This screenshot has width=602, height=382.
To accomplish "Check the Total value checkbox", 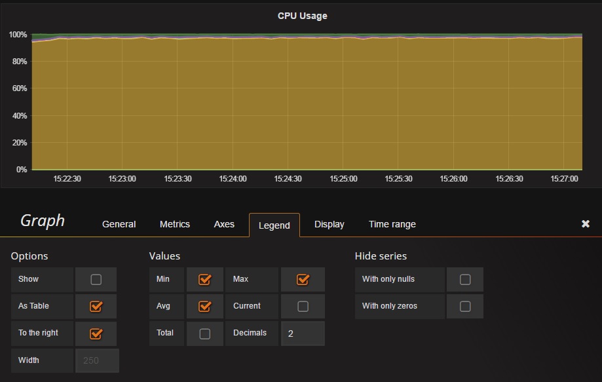I will (x=204, y=334).
